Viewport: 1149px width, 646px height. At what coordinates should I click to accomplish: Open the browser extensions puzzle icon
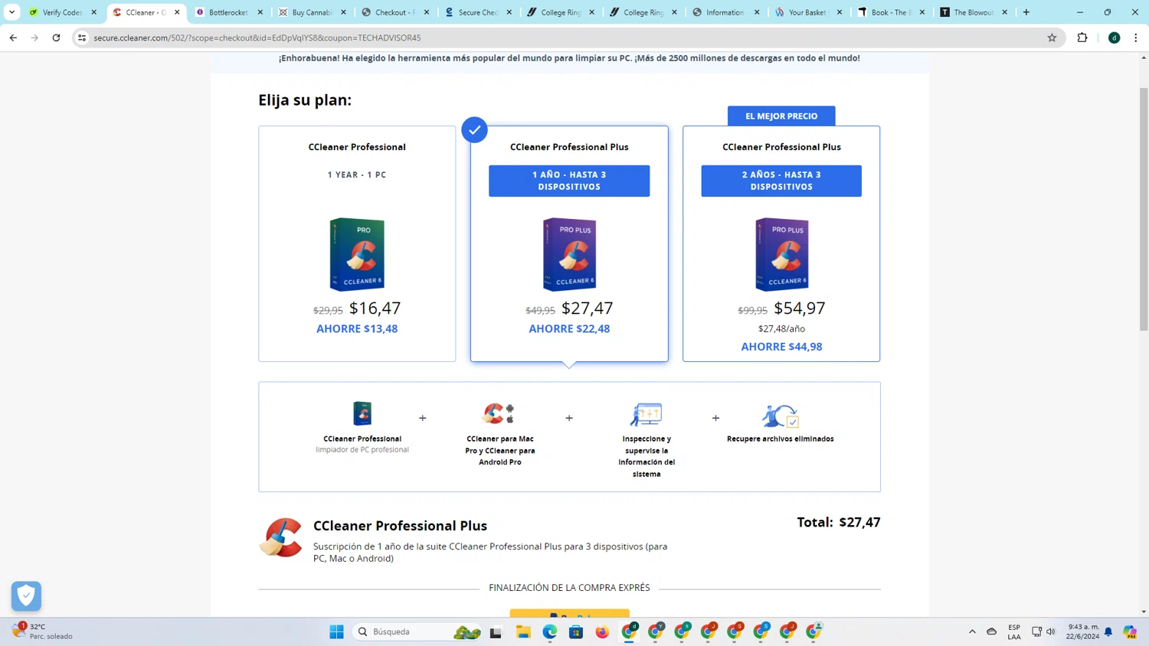(x=1082, y=38)
